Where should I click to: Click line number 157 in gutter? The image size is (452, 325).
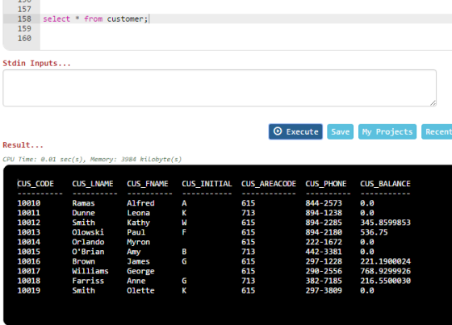pyautogui.click(x=24, y=9)
